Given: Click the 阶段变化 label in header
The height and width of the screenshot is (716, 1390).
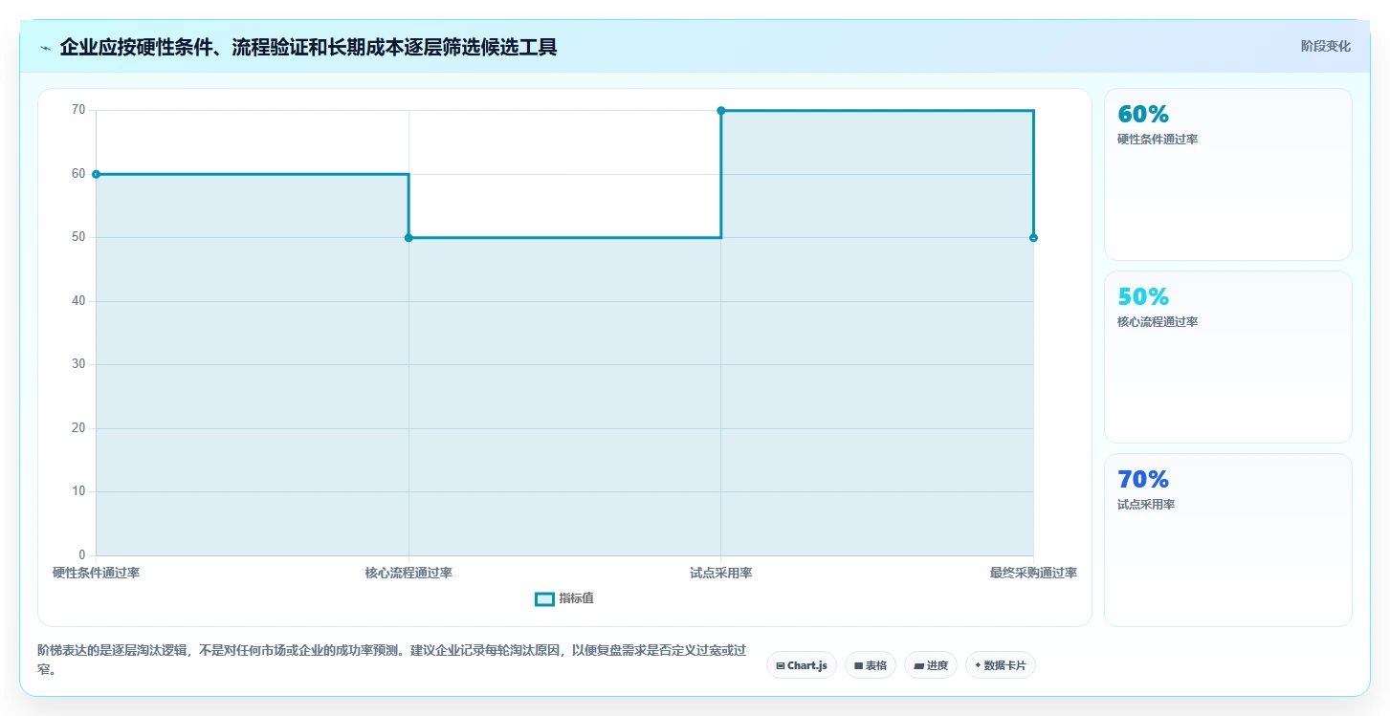Looking at the screenshot, I should [x=1325, y=46].
